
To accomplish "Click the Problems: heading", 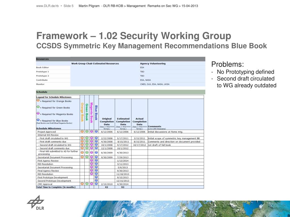I will click(228, 64).
